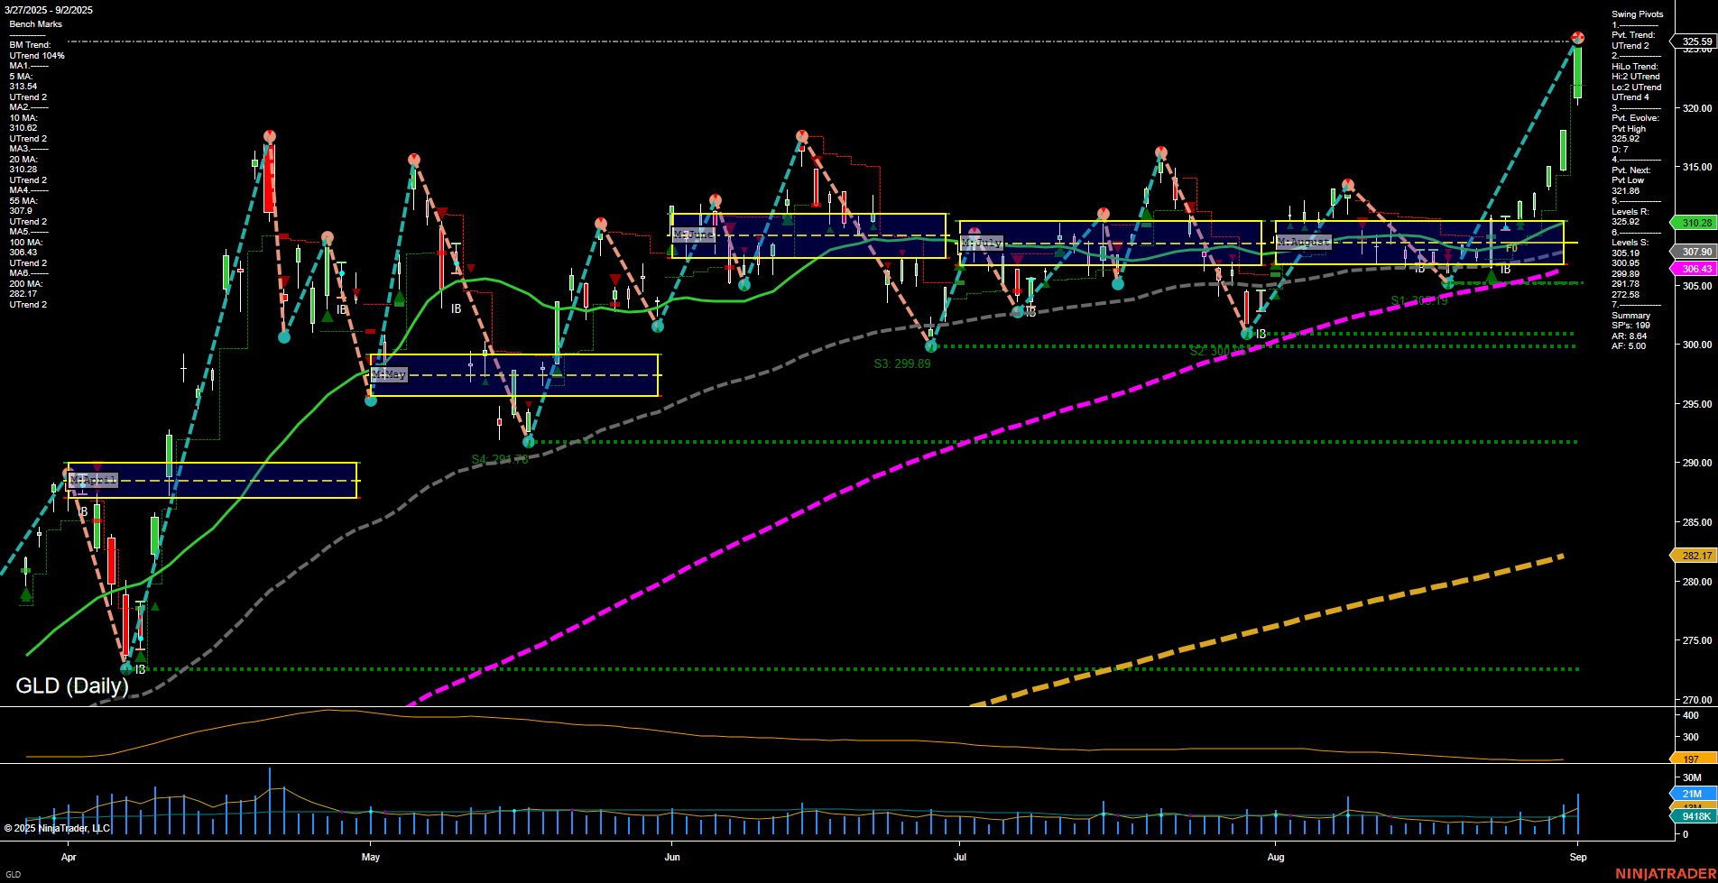The image size is (1718, 883).
Task: Click the 9418K volume value marker
Action: [x=1694, y=814]
